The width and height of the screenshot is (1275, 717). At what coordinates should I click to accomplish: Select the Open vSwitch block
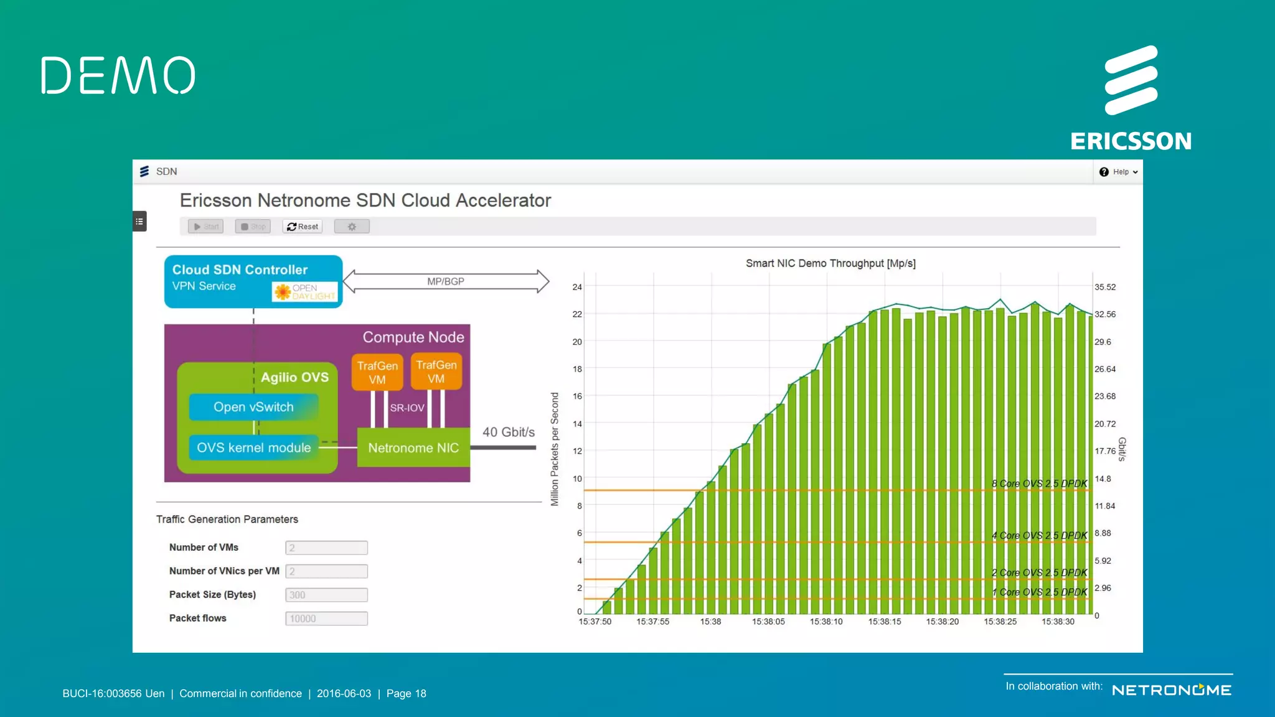pyautogui.click(x=253, y=407)
